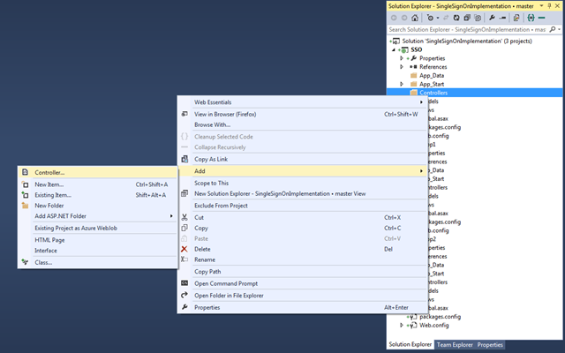The height and width of the screenshot is (353, 565).
Task: Choose Class... from the Add submenu
Action: coord(43,262)
